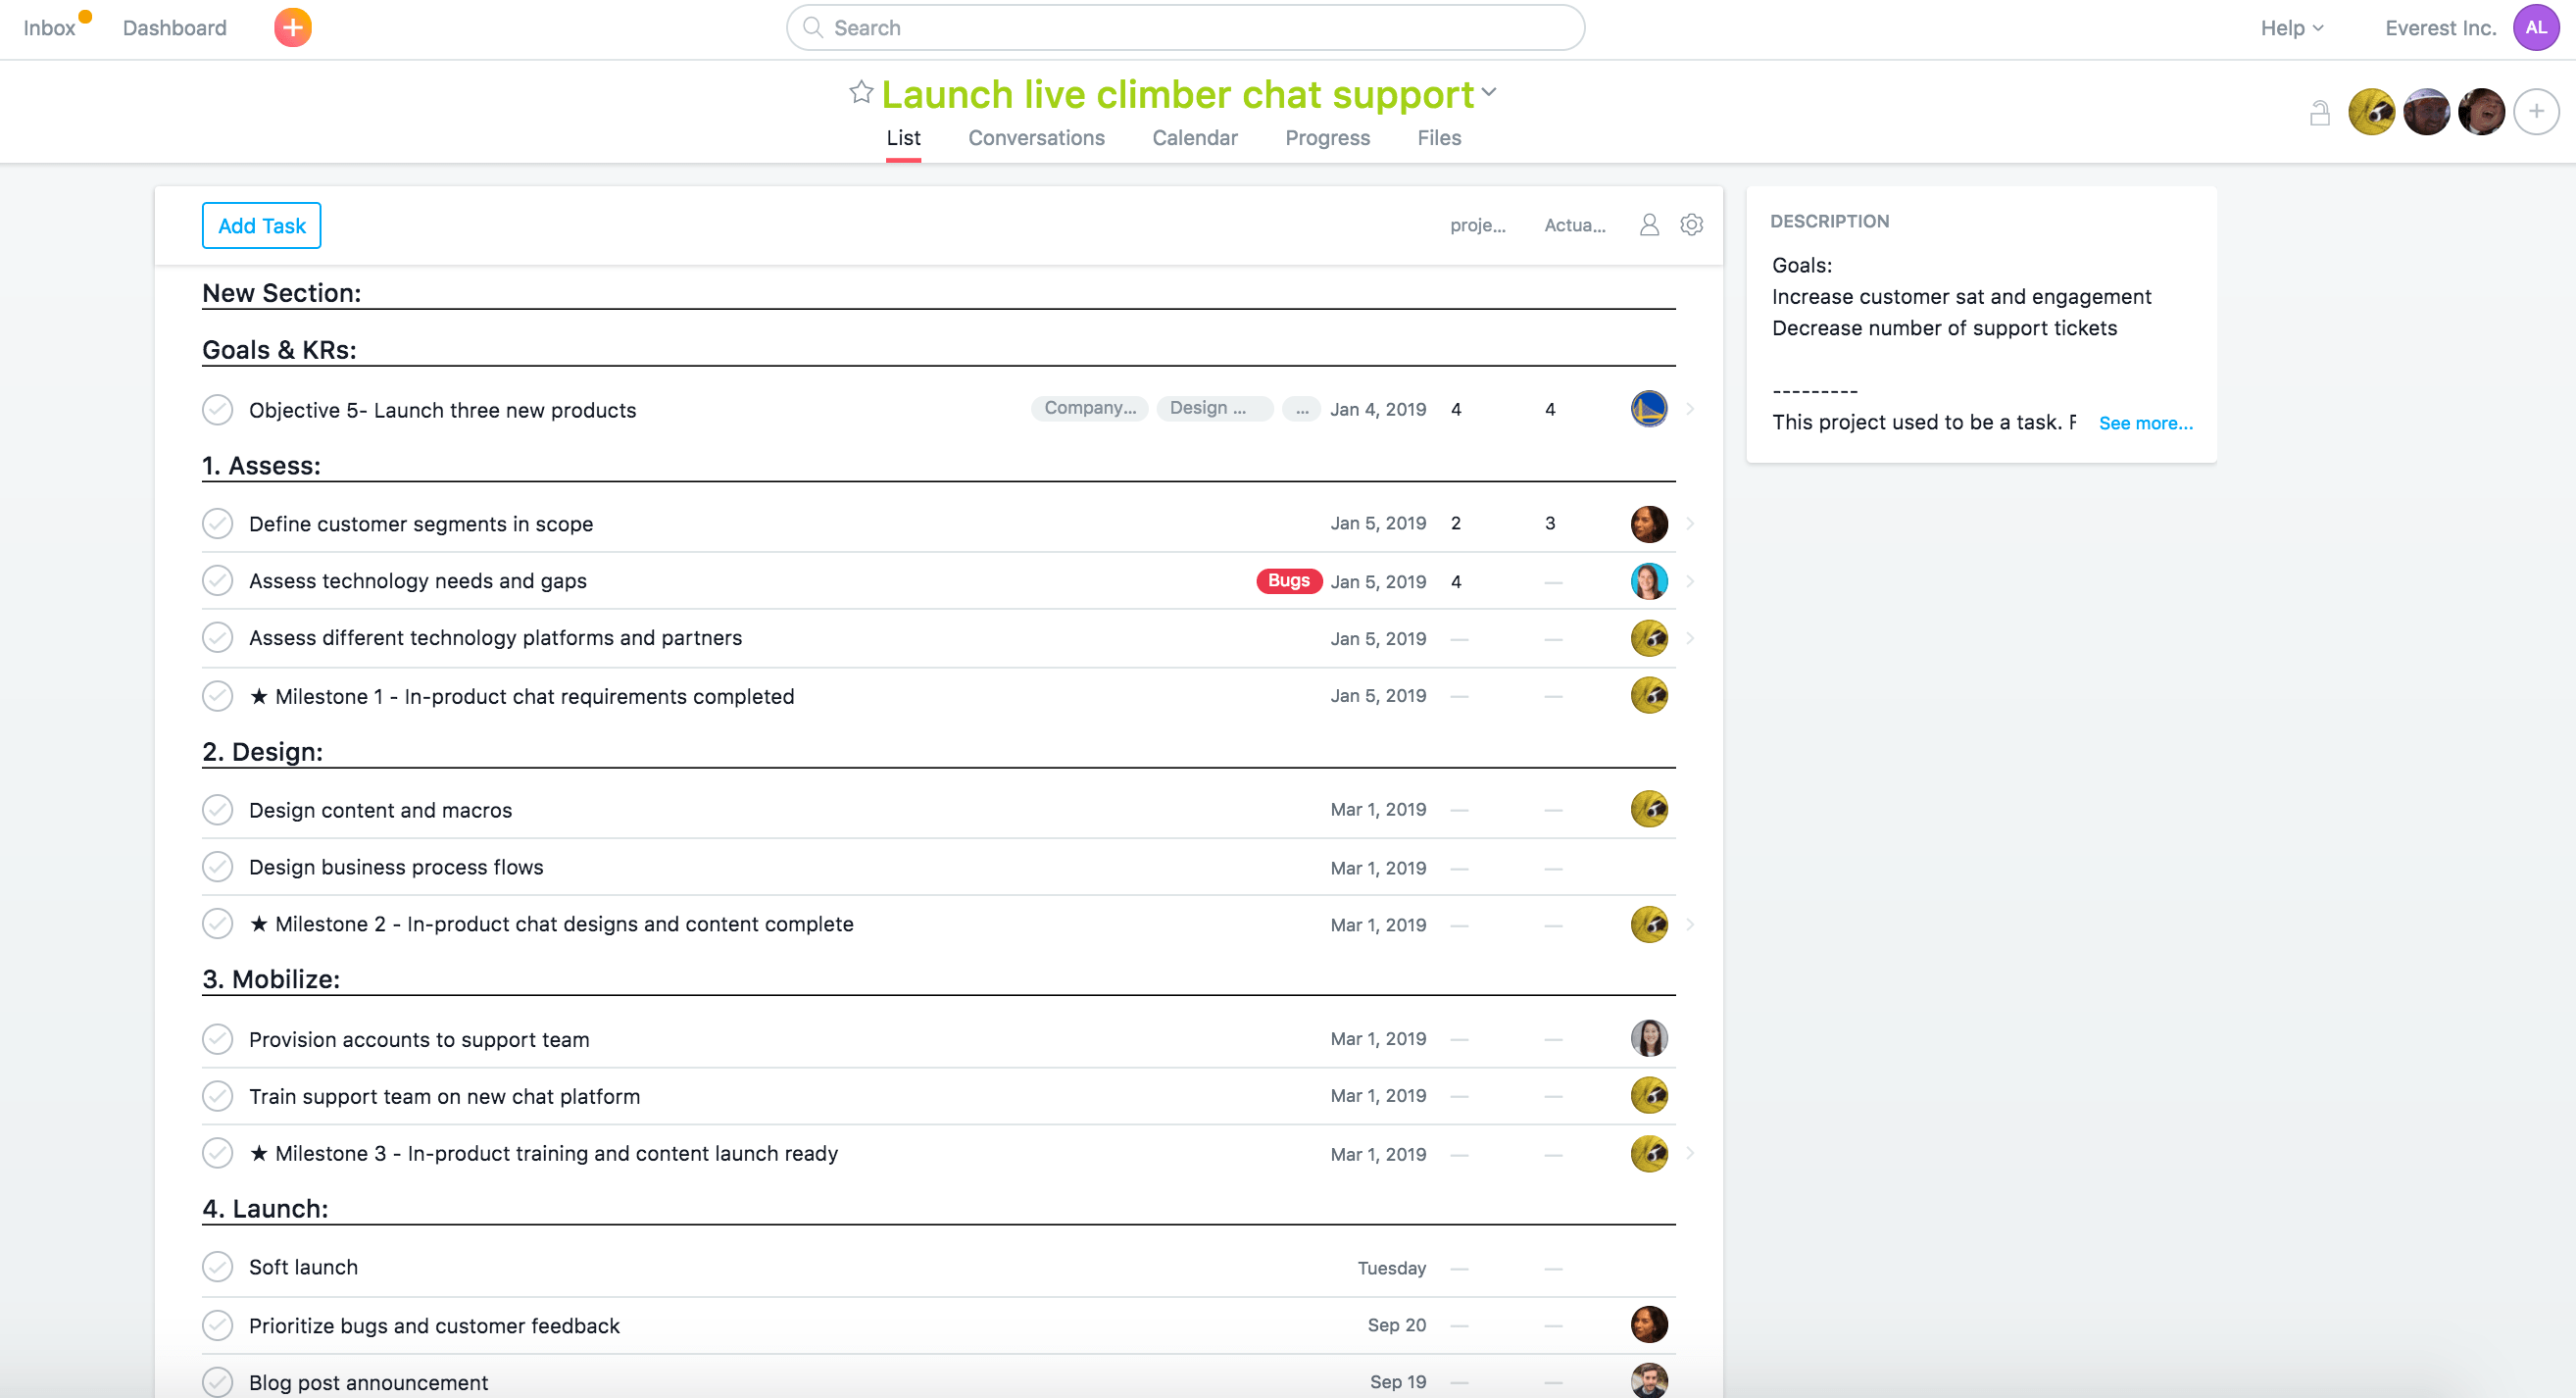Add a member with the plus circle
Viewport: 2576px width, 1398px height.
click(x=2536, y=112)
